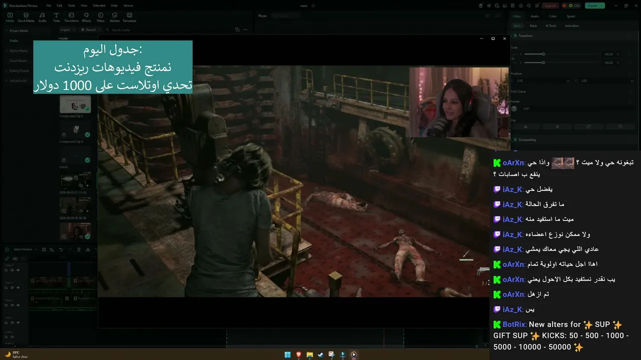Open the Edit menu
Image resolution: width=641 pixels, height=360 pixels.
(x=60, y=5)
